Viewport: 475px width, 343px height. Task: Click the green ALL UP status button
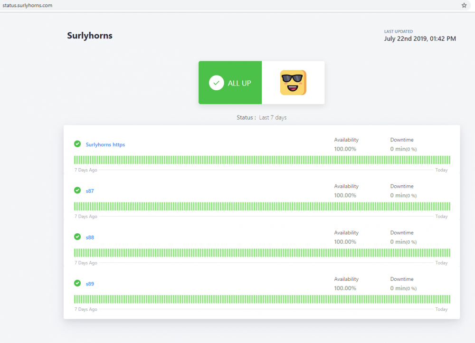tap(230, 83)
